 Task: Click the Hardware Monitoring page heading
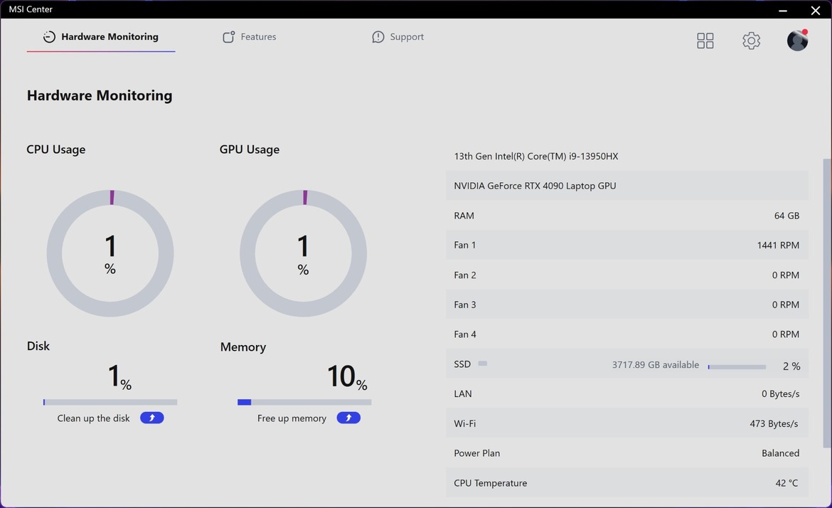pos(100,95)
